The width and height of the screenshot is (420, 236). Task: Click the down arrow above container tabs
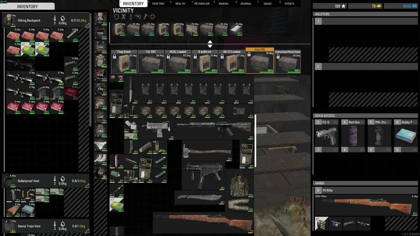[210, 46]
